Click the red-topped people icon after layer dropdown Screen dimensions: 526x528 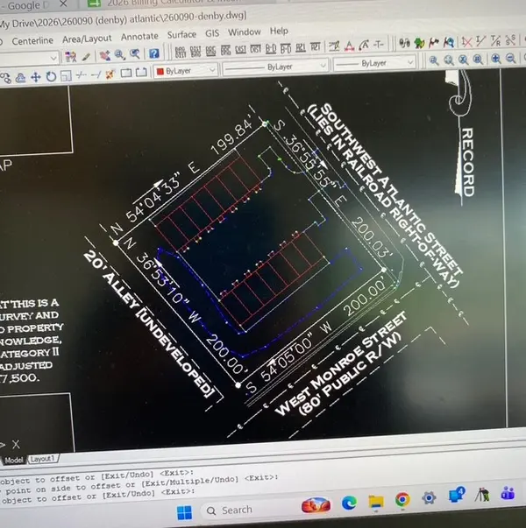70,57
